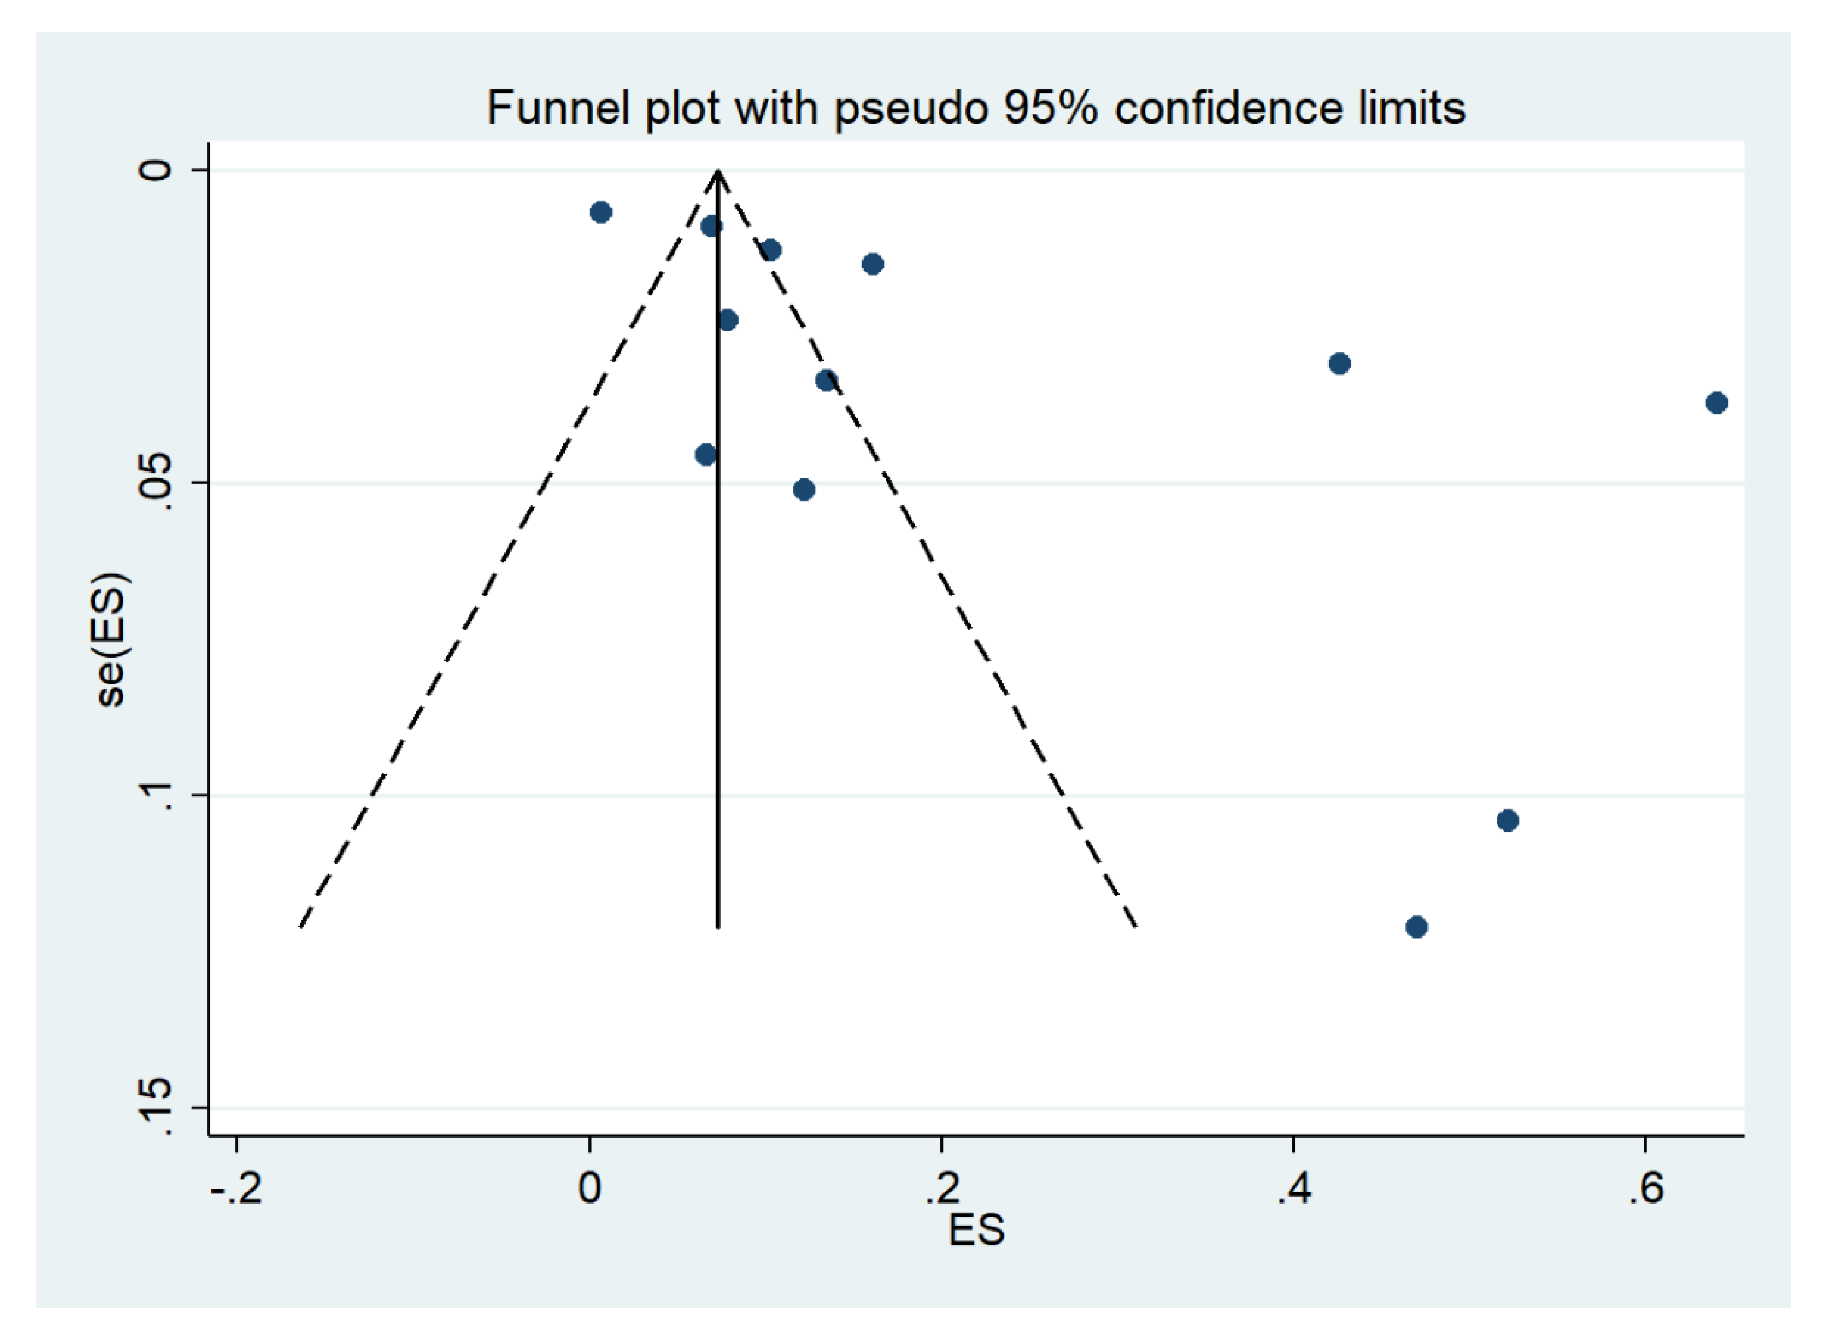Click the y-axis label 'se(ES)'
This screenshot has width=1826, height=1336.
point(111,640)
